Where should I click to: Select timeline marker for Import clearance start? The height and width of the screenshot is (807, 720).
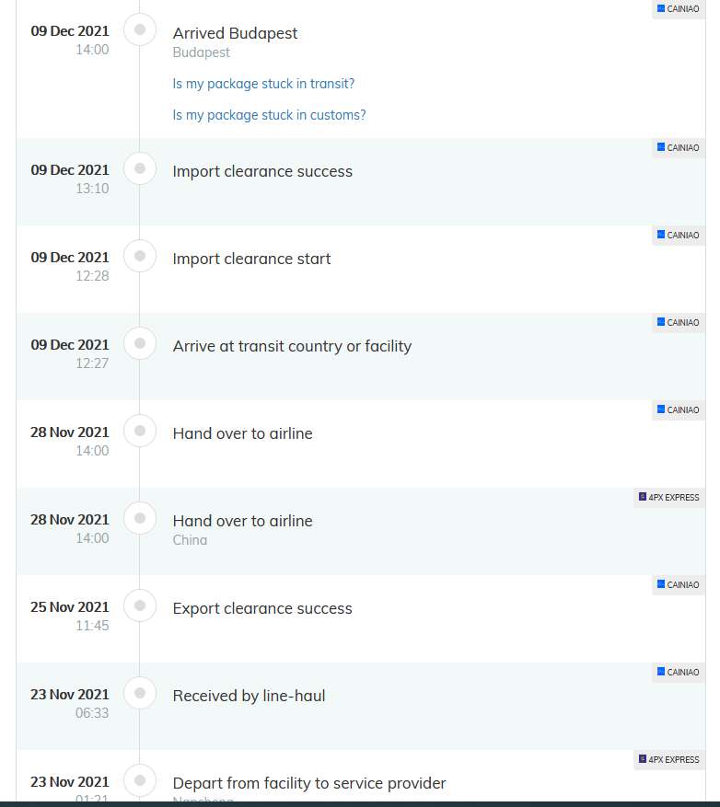140,256
